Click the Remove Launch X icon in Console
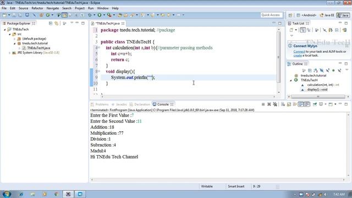This screenshot has width=352, height=198. click(269, 105)
